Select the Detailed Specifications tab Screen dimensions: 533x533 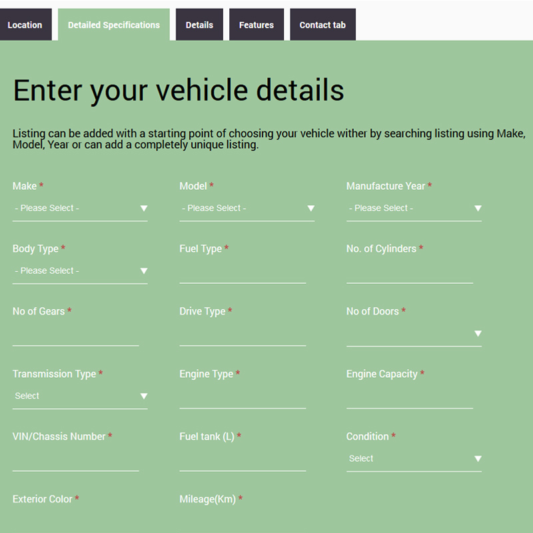114,25
